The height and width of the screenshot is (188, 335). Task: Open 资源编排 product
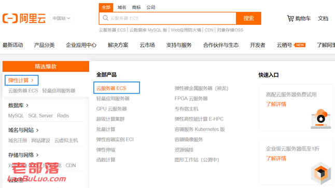click(184, 150)
